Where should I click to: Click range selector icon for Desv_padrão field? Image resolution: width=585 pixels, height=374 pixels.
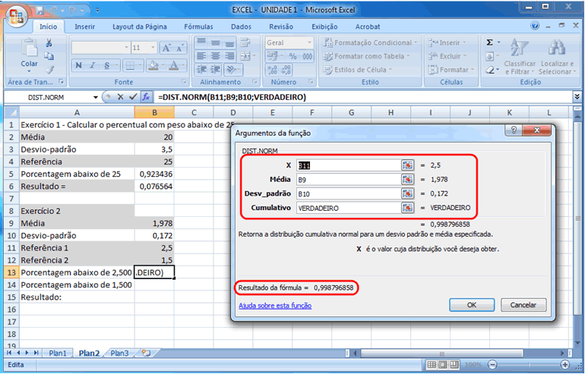pyautogui.click(x=408, y=193)
